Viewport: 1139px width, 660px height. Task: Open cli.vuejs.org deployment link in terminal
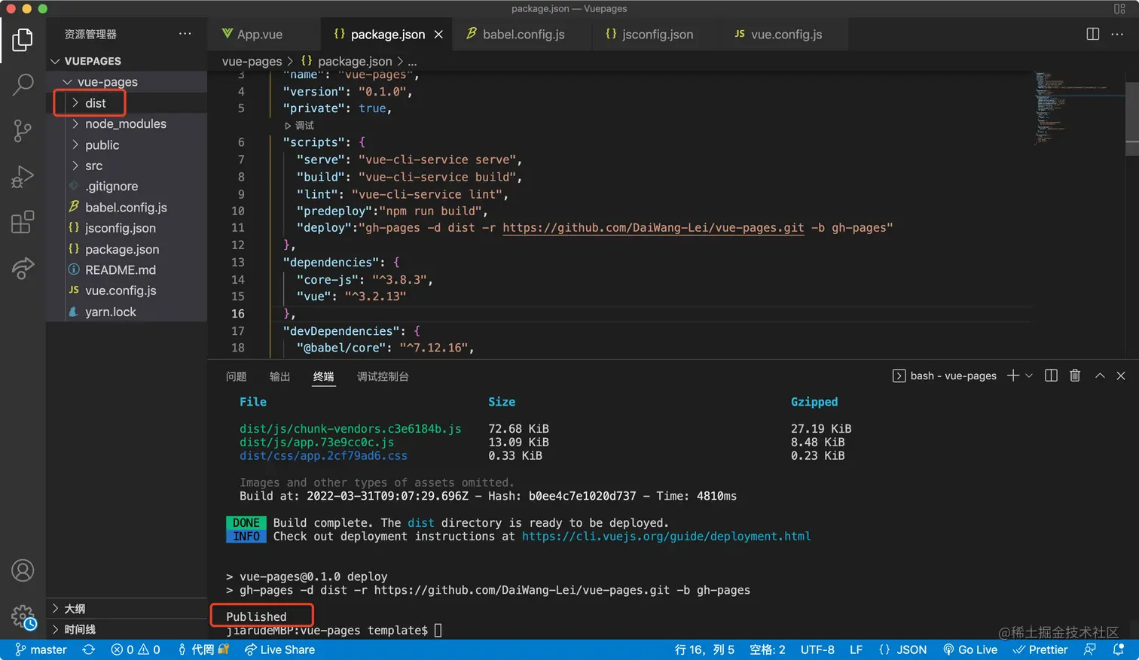click(666, 537)
